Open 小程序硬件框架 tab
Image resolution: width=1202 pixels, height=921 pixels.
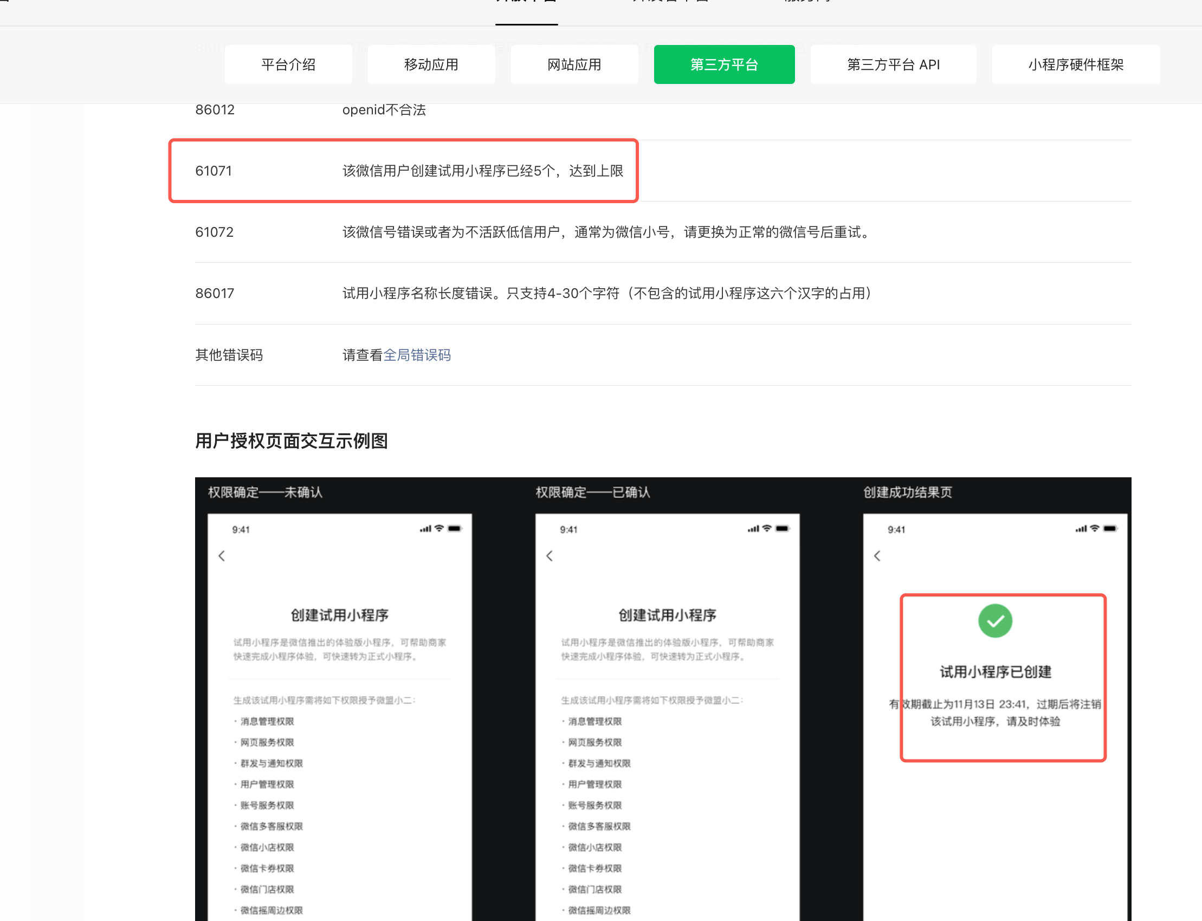tap(1075, 64)
